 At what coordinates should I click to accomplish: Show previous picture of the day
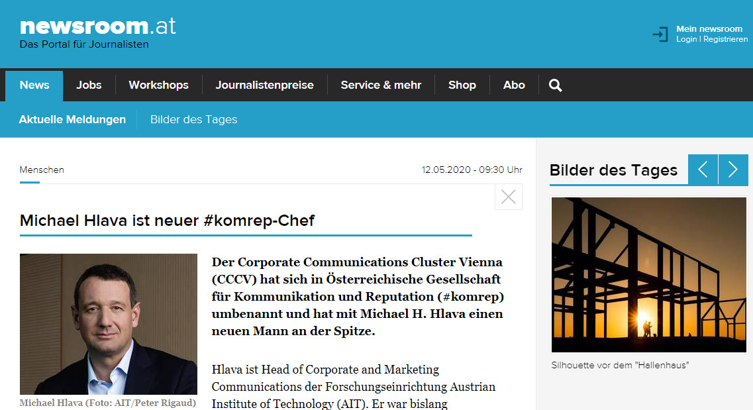pos(703,170)
